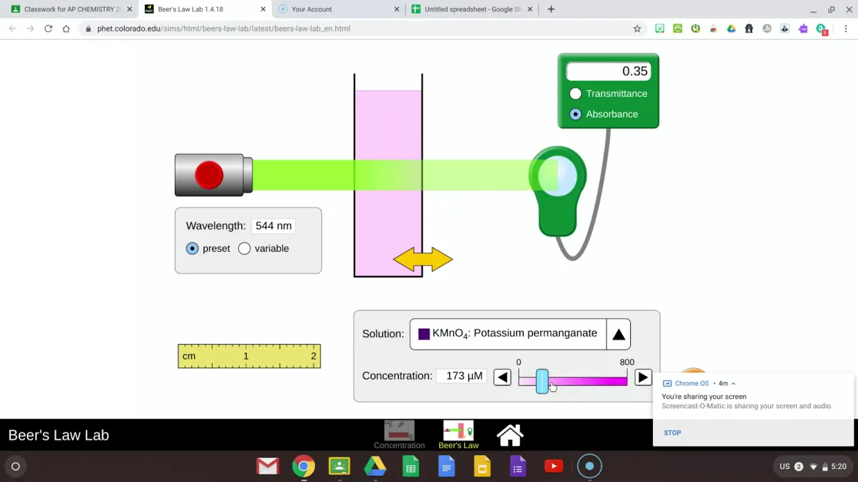Decrease concentration with the left arrow
858x482 pixels.
(x=502, y=377)
